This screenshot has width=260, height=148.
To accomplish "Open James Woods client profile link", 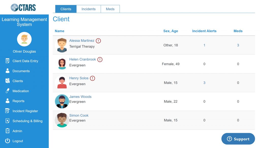I will pyautogui.click(x=80, y=97).
